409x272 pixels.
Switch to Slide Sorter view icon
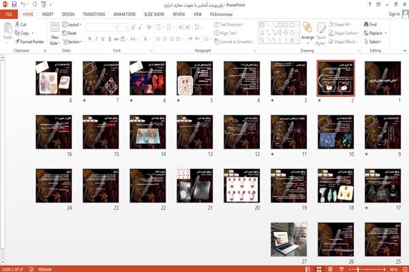coord(319,269)
